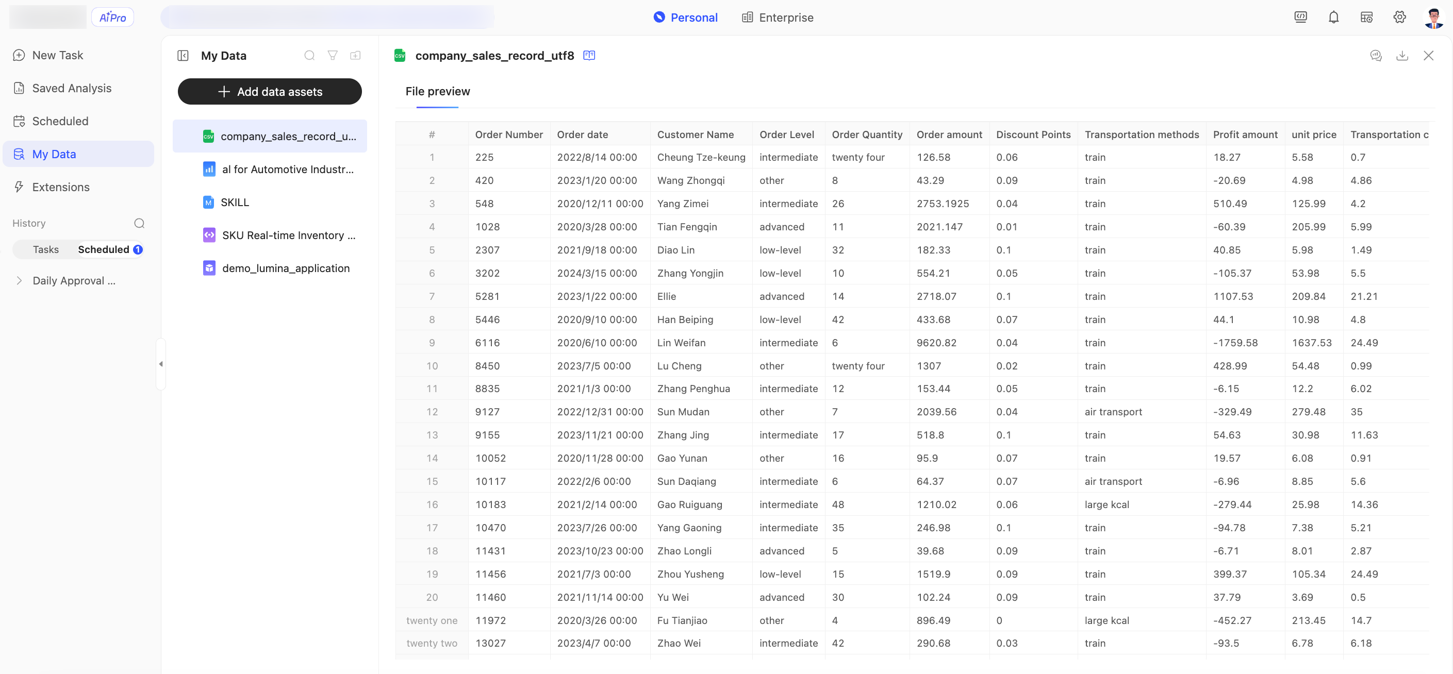Click Add data assets button
The width and height of the screenshot is (1453, 674).
[270, 91]
